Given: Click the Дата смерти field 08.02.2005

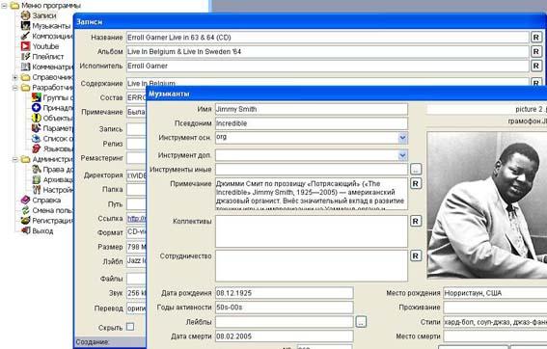Looking at the screenshot, I should coord(284,336).
